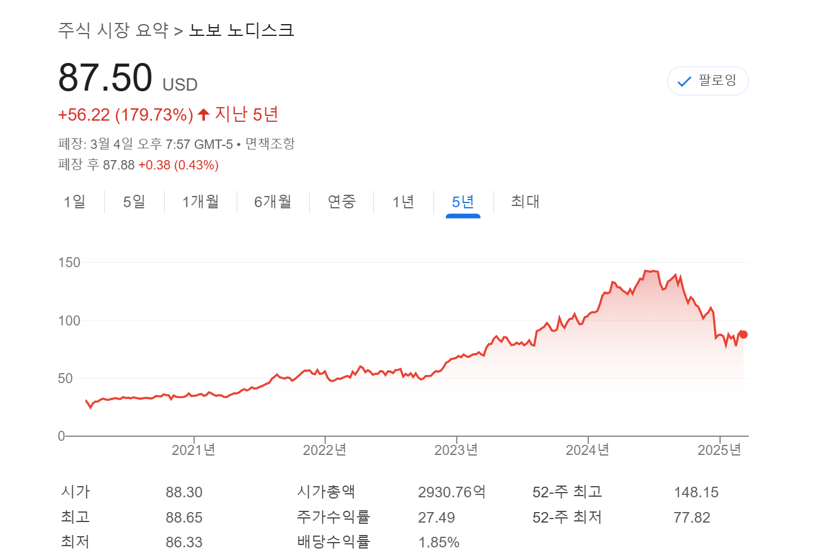Image resolution: width=822 pixels, height=555 pixels.
Task: Click the 88.30 open value
Action: coord(184,492)
